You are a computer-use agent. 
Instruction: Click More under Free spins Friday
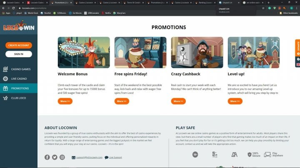122,101
